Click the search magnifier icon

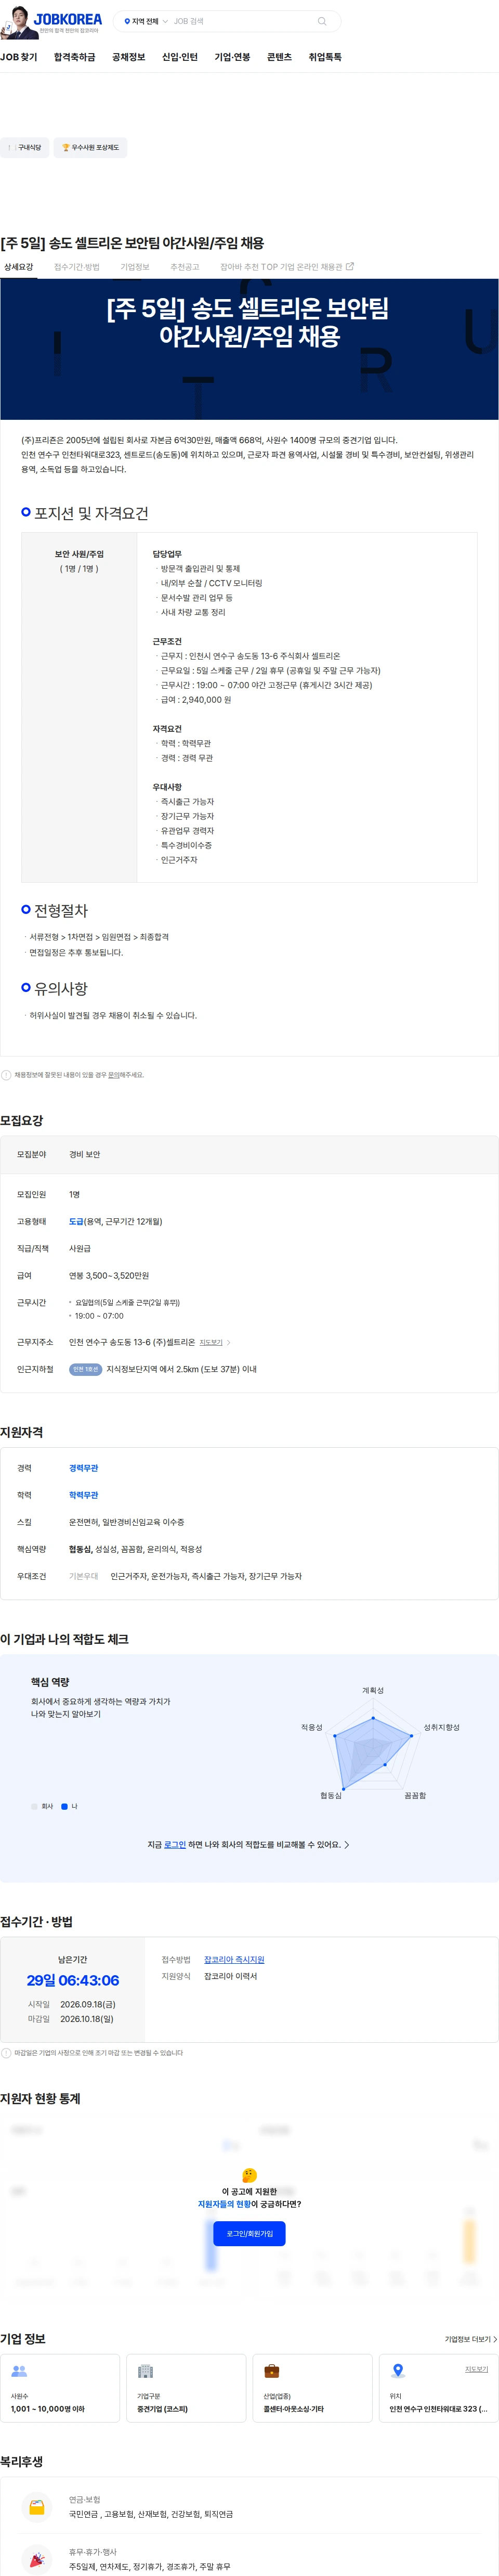tap(322, 21)
